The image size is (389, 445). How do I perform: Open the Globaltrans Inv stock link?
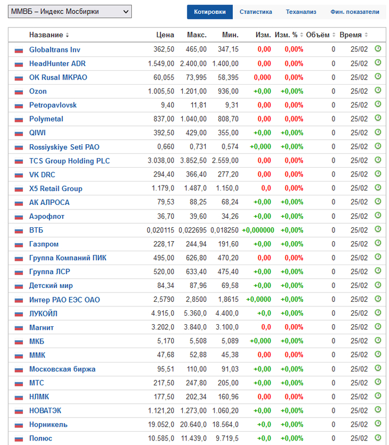(x=54, y=50)
